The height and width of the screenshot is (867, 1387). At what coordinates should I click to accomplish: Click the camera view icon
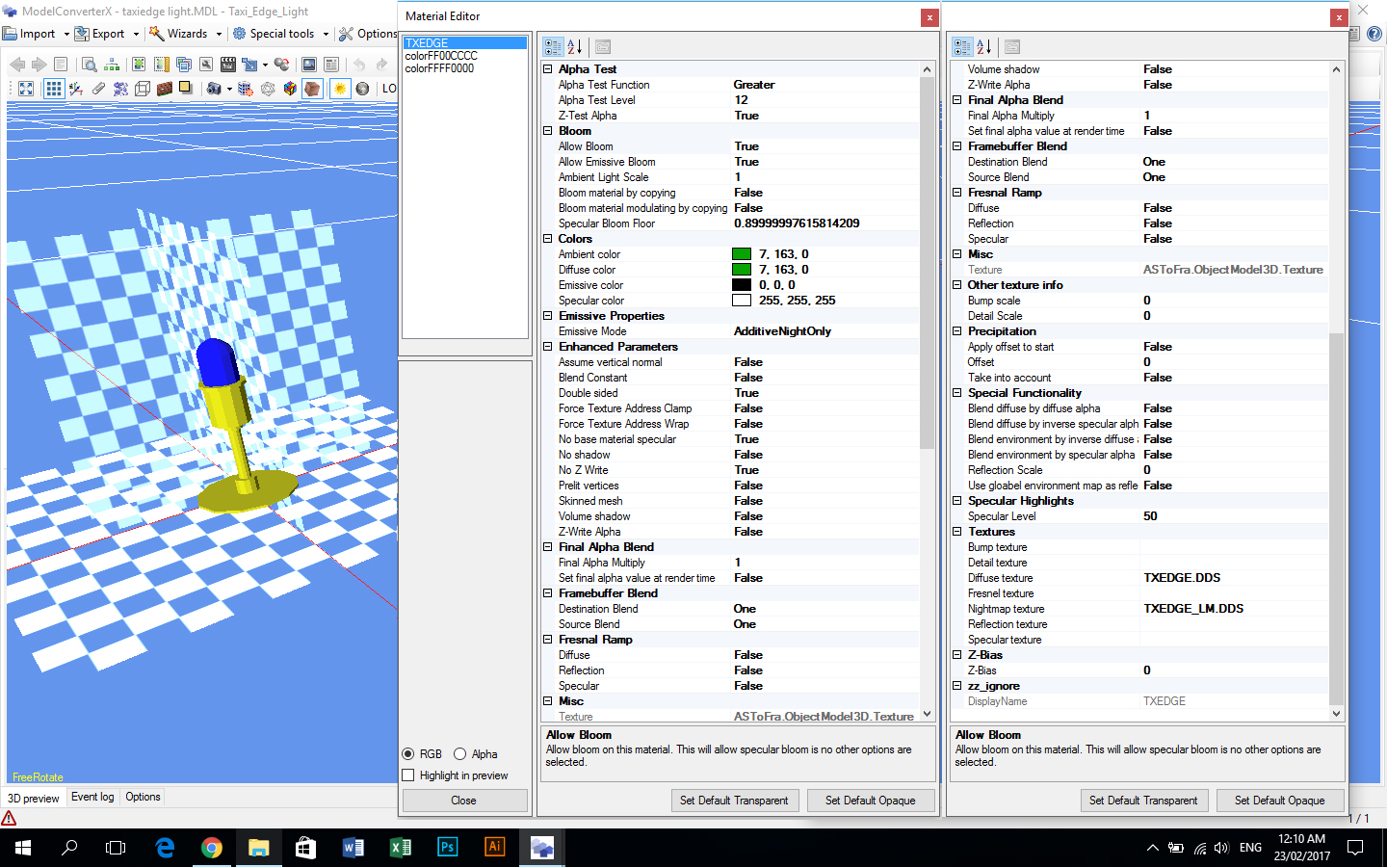tap(214, 89)
